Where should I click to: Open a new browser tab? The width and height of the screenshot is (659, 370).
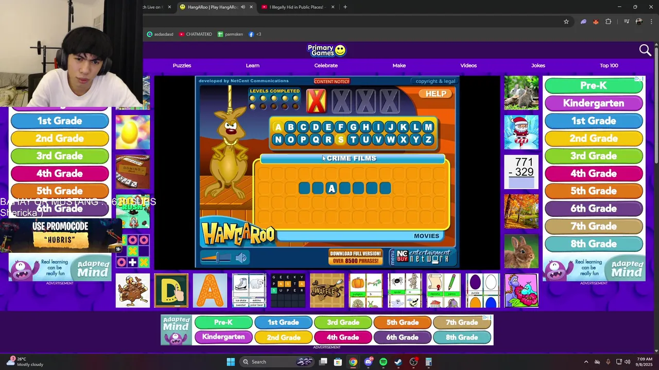click(345, 7)
